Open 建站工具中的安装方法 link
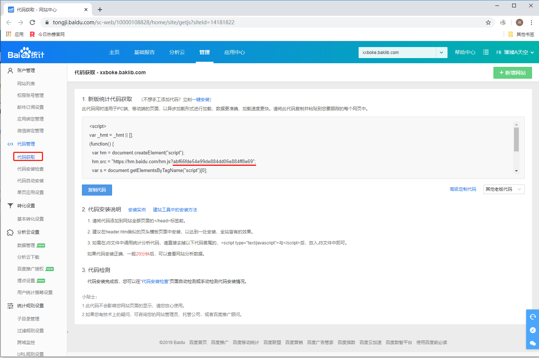The image size is (539, 358). pyautogui.click(x=175, y=210)
